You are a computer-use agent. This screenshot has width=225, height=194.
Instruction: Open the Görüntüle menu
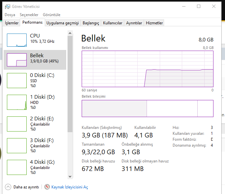(x=52, y=15)
